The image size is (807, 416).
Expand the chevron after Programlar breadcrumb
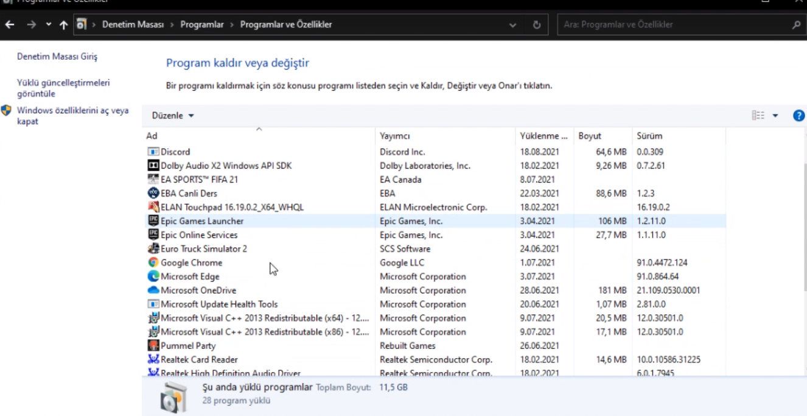[x=232, y=25]
